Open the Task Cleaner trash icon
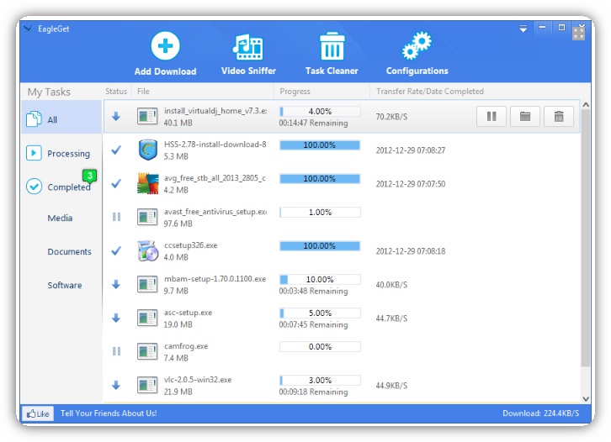The height and width of the screenshot is (442, 611). (332, 46)
